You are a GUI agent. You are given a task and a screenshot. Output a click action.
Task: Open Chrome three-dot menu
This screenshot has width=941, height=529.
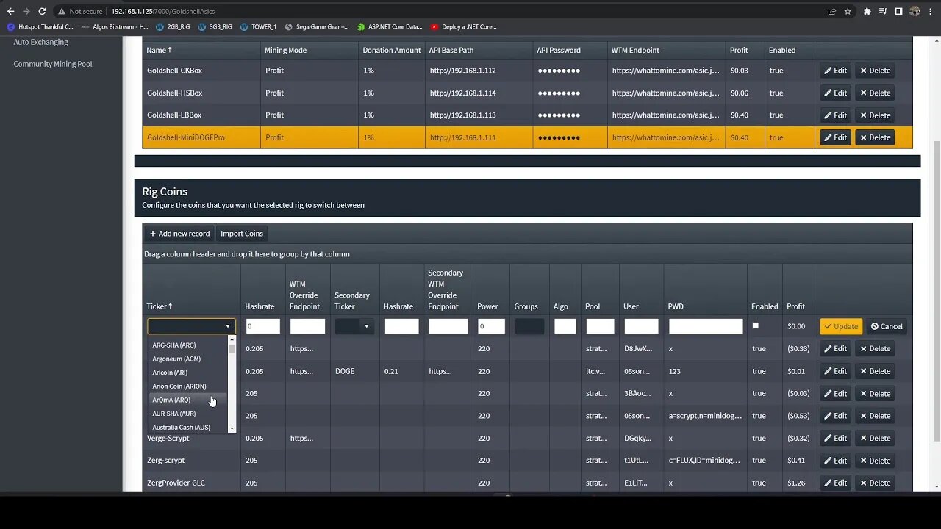point(931,11)
